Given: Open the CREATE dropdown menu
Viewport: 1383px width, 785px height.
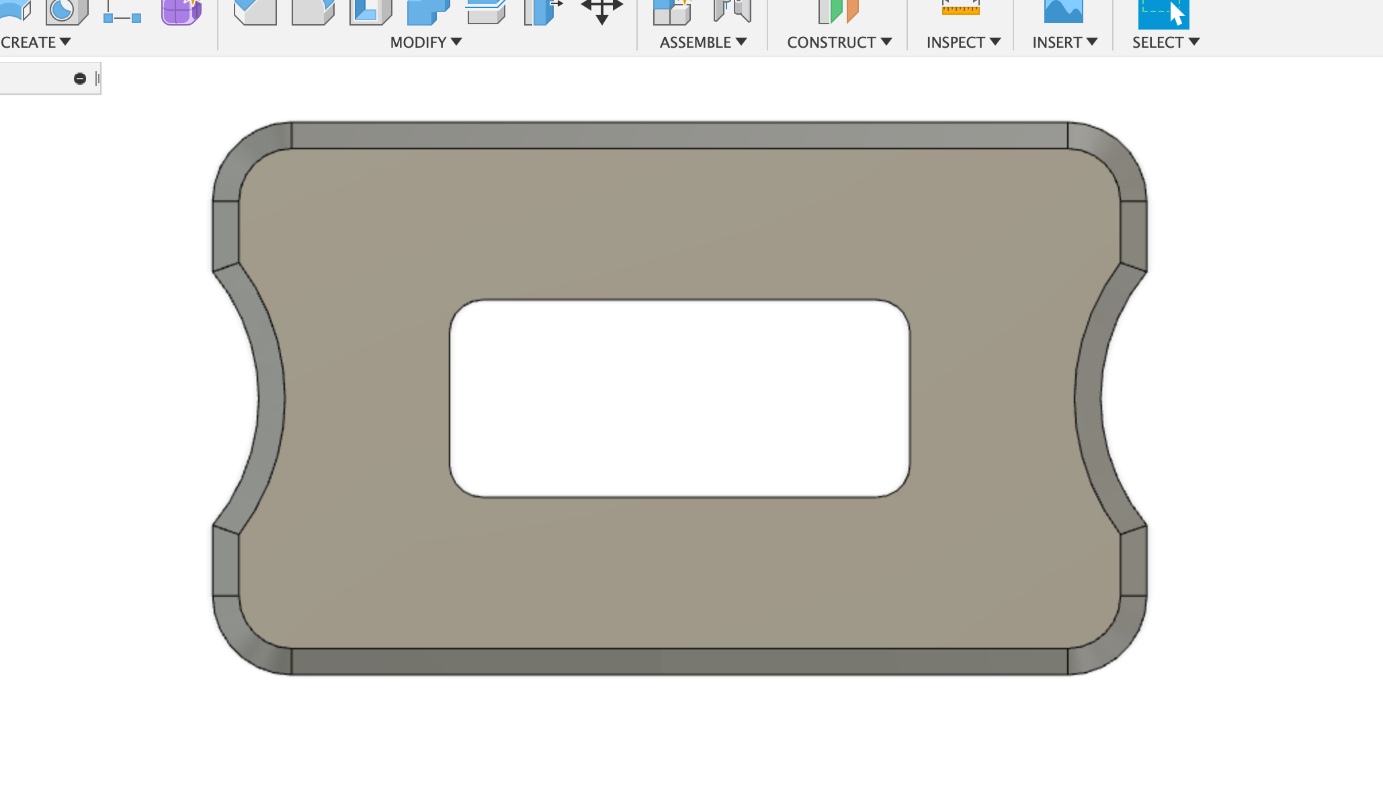Looking at the screenshot, I should tap(36, 42).
